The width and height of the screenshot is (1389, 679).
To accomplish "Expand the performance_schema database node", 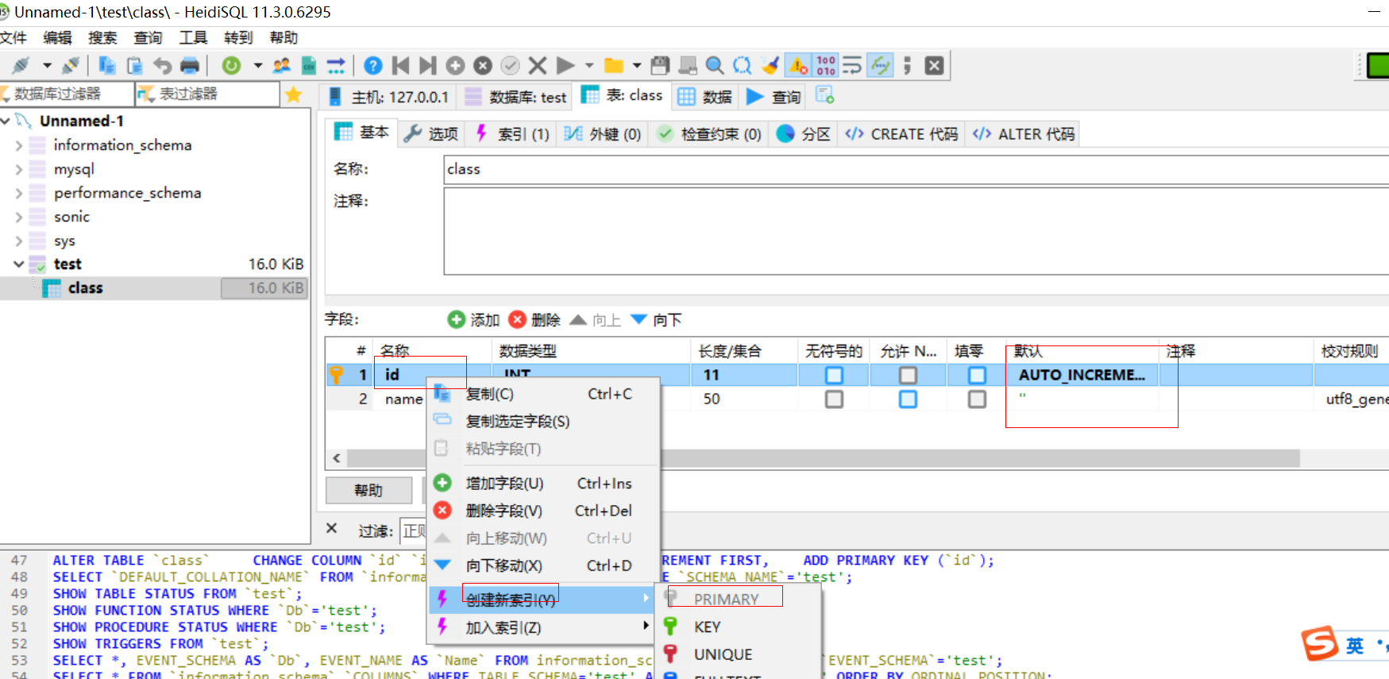I will (x=19, y=193).
